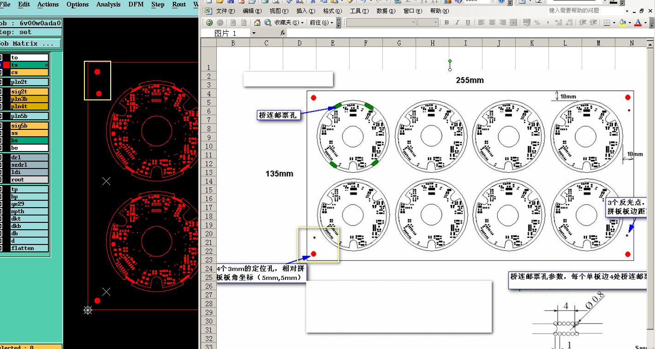Click the red color box of ts layer
This screenshot has width=655, height=349.
click(x=6, y=65)
